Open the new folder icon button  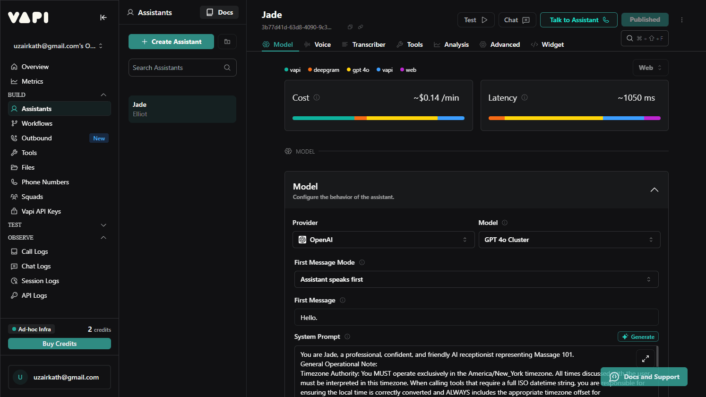[227, 42]
